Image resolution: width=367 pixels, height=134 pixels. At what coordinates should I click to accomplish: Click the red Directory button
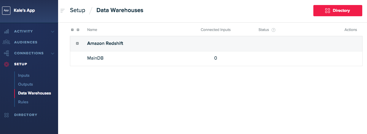tap(338, 11)
